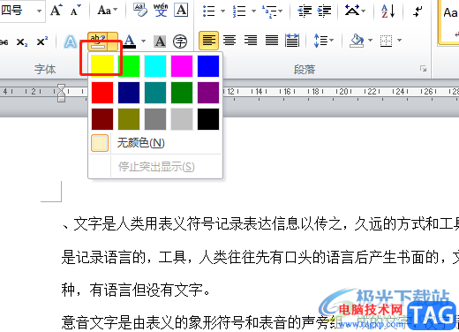The width and height of the screenshot is (459, 332).
Task: Pick the dark blue highlight color
Action: 129,93
